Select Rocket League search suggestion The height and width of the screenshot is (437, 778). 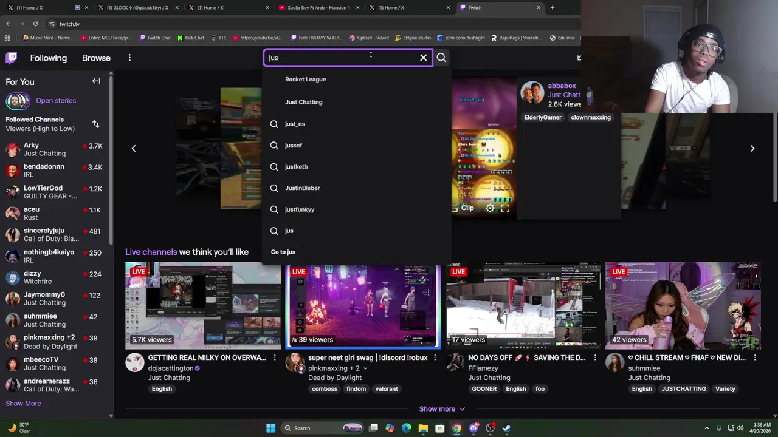pos(306,80)
